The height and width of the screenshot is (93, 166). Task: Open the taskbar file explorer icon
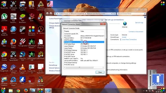(11, 91)
